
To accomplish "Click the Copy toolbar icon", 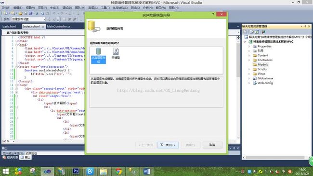I will click(42, 13).
